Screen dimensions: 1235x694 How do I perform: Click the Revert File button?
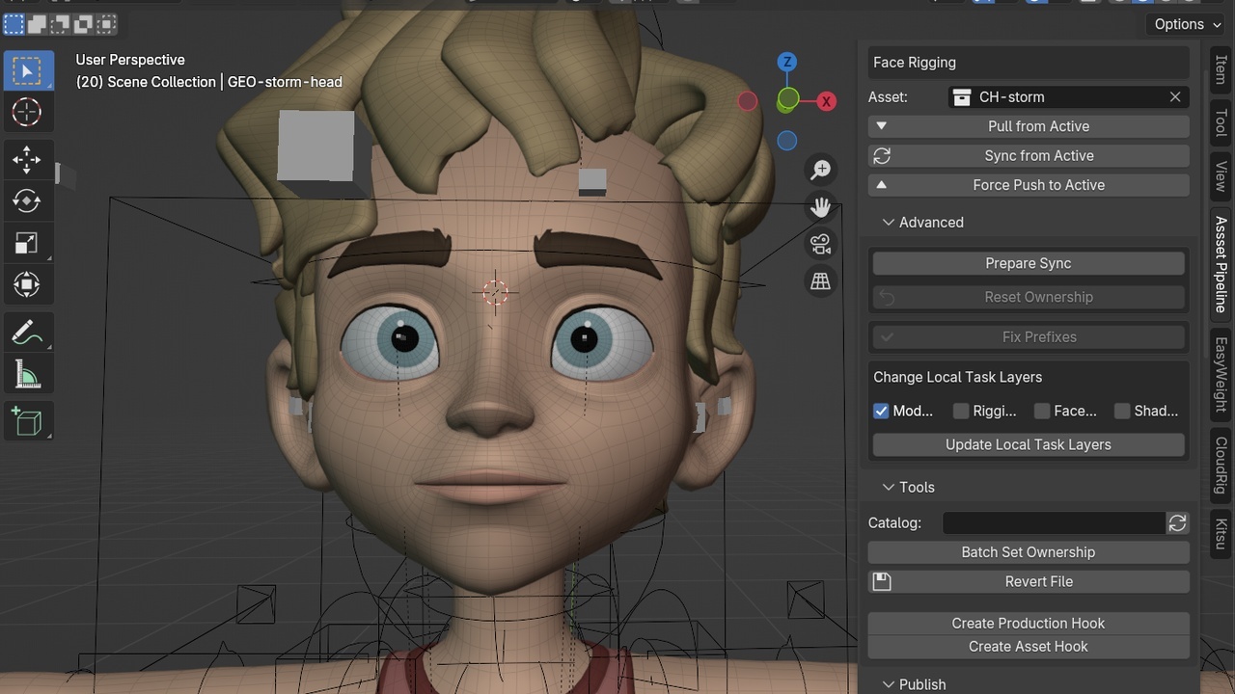tap(1029, 581)
